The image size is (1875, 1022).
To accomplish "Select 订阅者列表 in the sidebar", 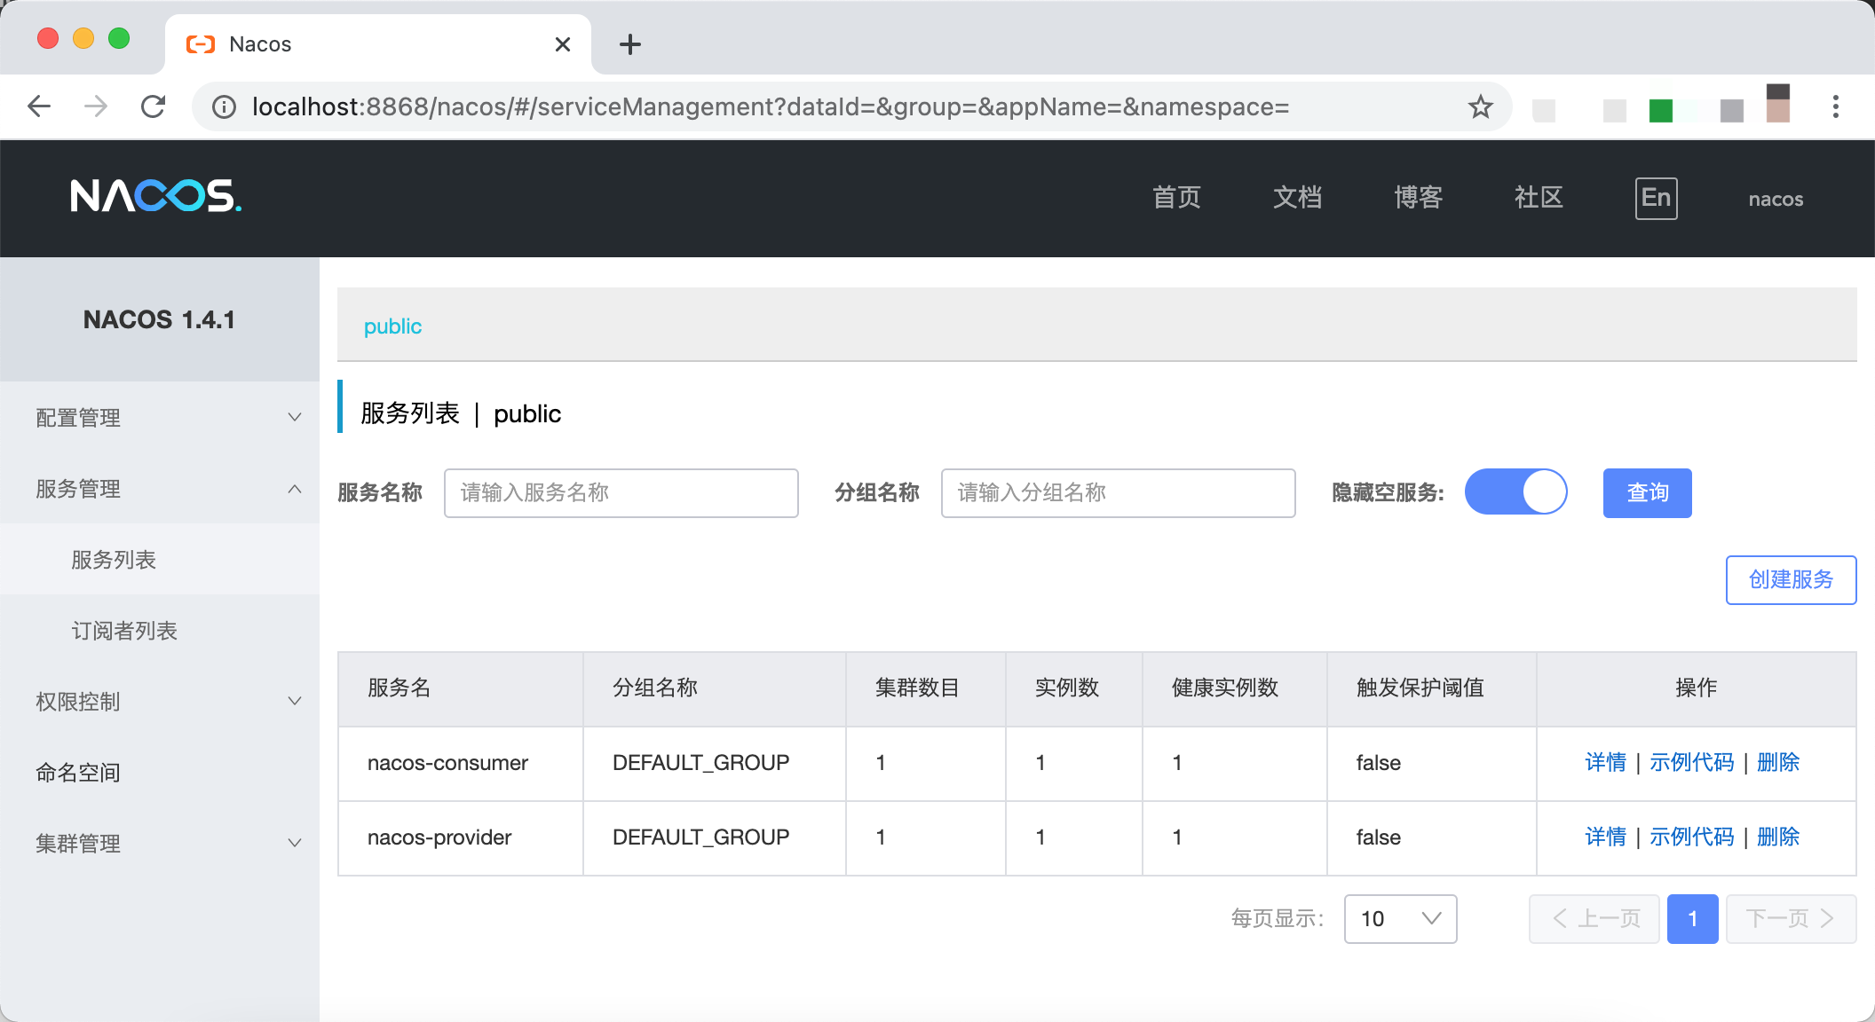I will (x=160, y=630).
